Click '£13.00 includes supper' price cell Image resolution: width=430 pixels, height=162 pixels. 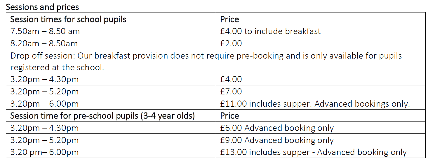[x=321, y=152]
